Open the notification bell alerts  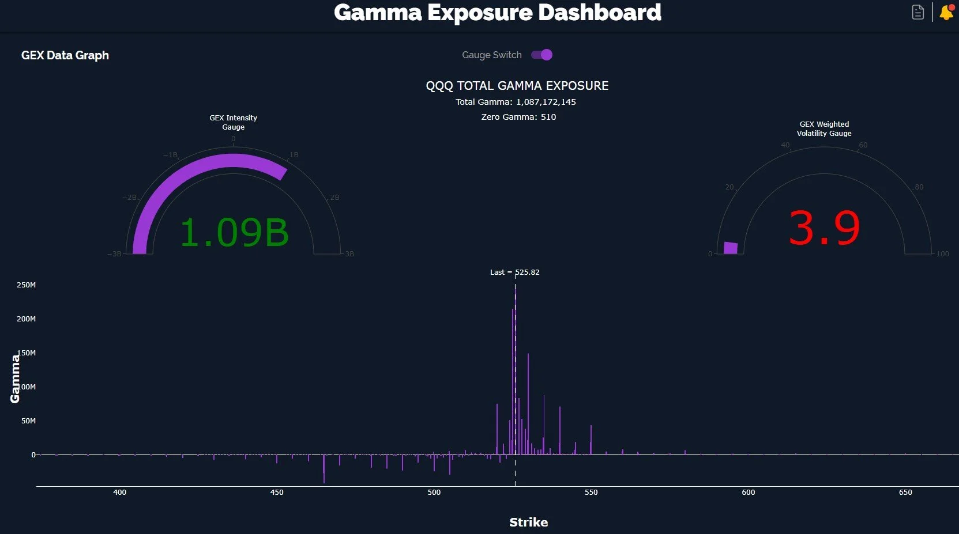click(946, 12)
